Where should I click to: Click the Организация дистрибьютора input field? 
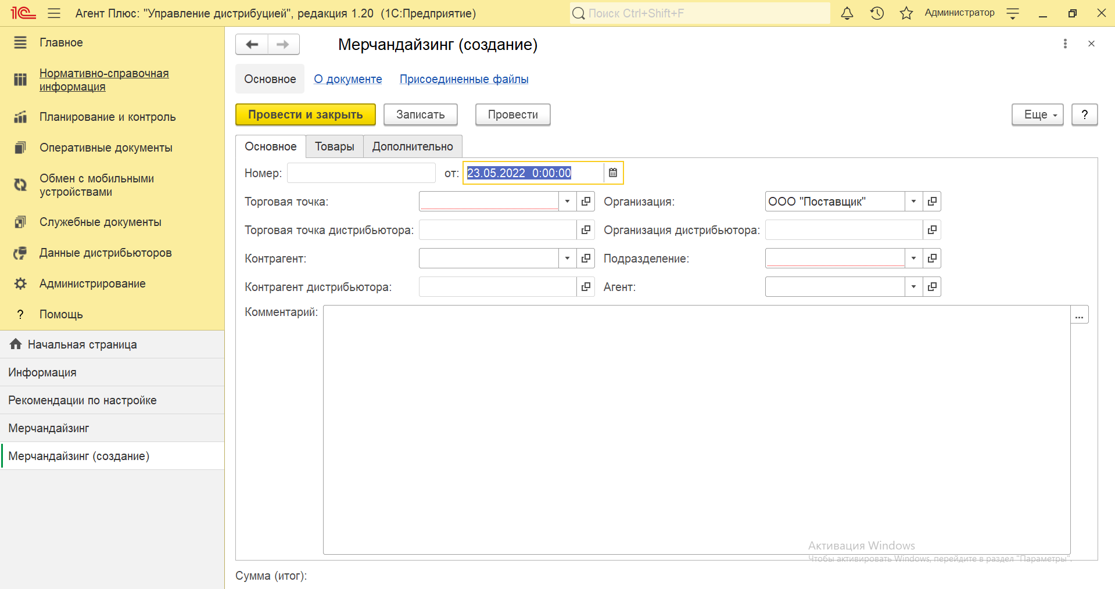click(844, 229)
